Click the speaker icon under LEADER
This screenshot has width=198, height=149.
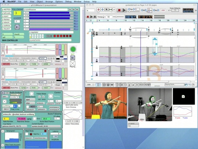click(x=18, y=27)
